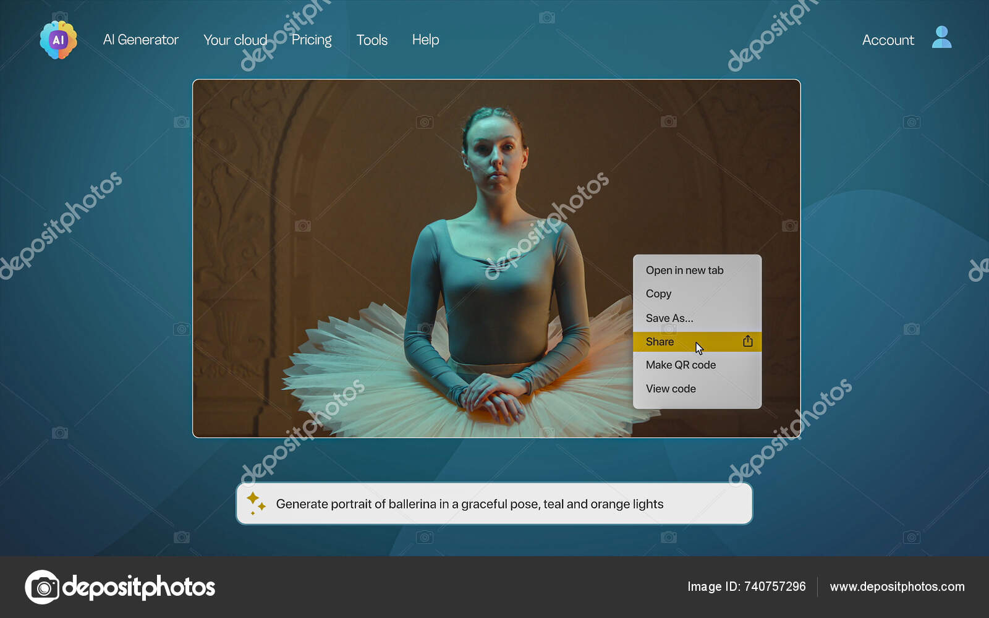Select Copy in the context menu
Screen dimensions: 989x618
(x=659, y=294)
